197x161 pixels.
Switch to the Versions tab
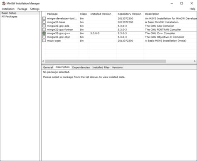coord(117,67)
